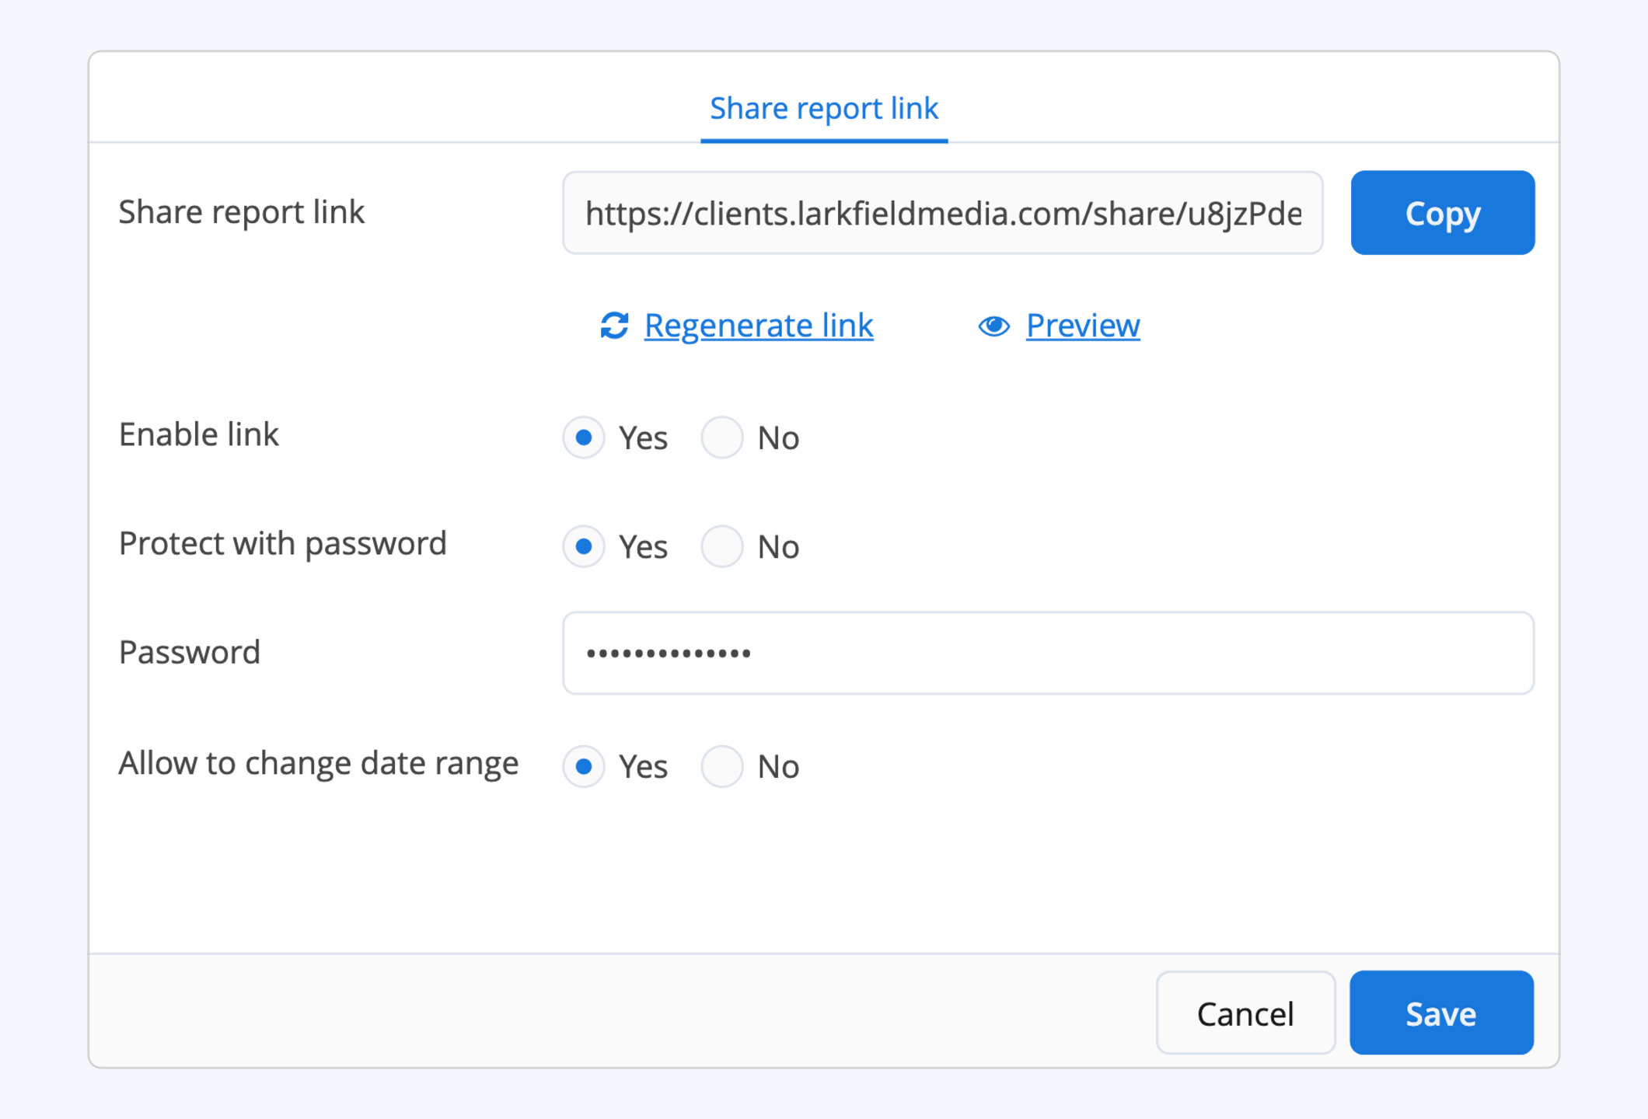Select Yes for Enable link
Screen dimensions: 1648x1119
(584, 437)
